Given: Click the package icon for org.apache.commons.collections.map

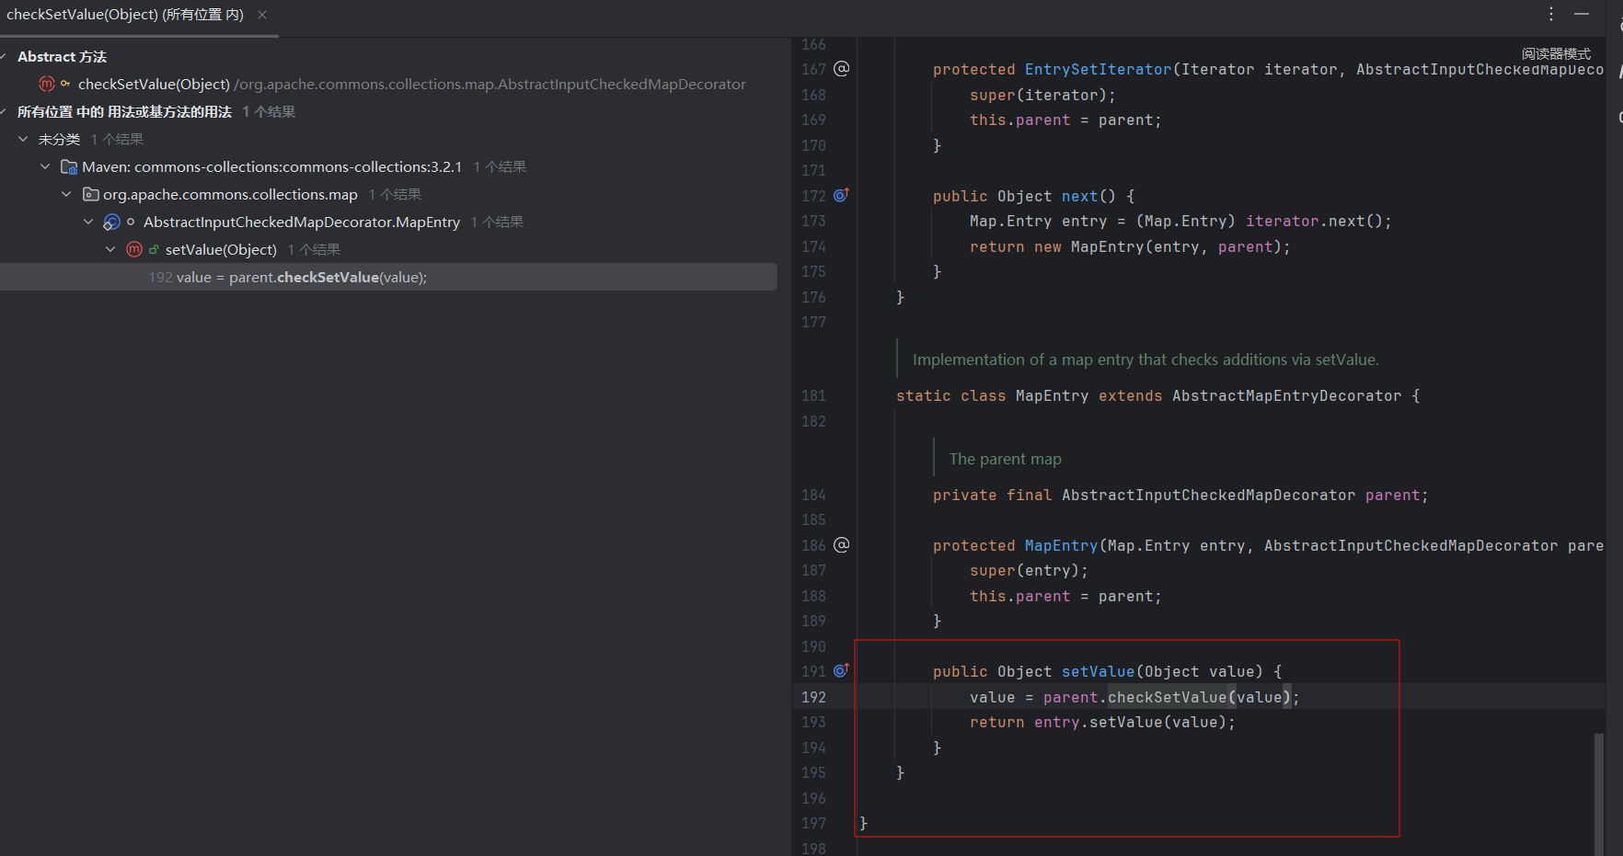Looking at the screenshot, I should coord(90,195).
